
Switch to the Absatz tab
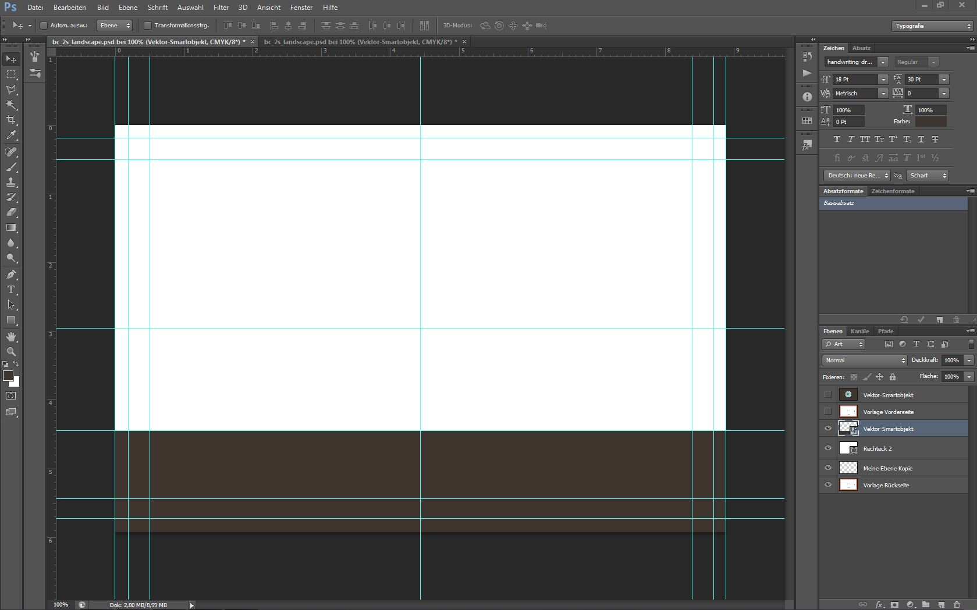coord(861,48)
